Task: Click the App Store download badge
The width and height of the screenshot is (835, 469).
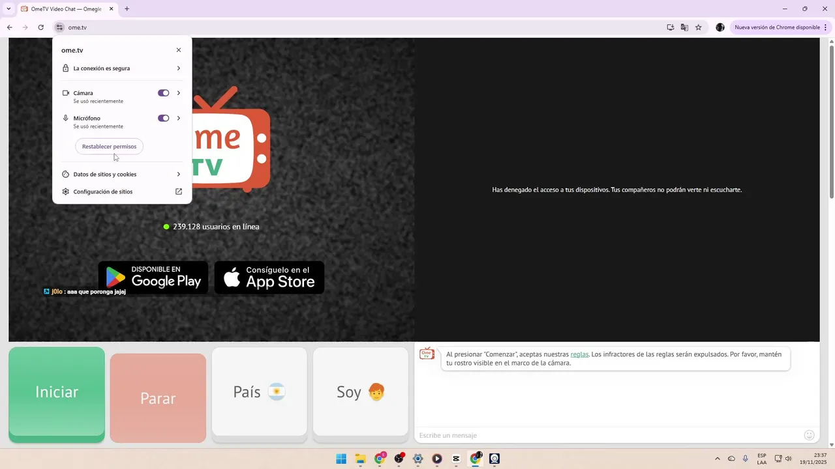Action: point(269,277)
